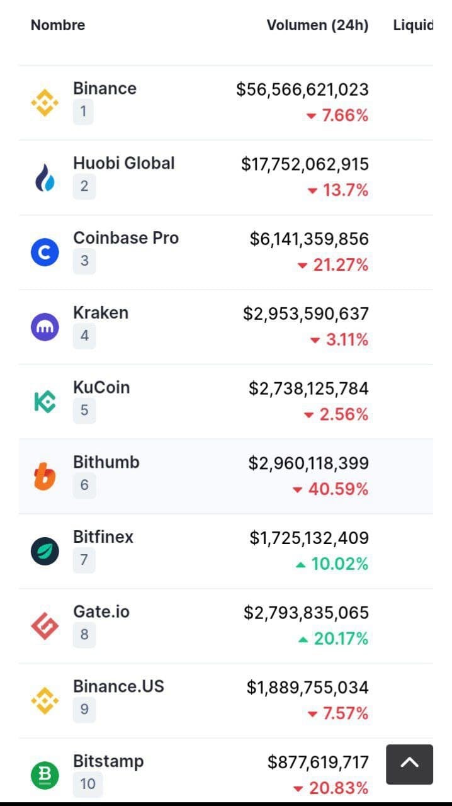
Task: Click the scroll-to-top arrow button
Action: (410, 764)
